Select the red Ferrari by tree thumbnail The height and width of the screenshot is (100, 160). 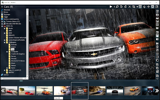[27, 91]
